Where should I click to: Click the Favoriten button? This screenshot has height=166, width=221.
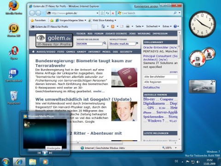tap(38, 20)
